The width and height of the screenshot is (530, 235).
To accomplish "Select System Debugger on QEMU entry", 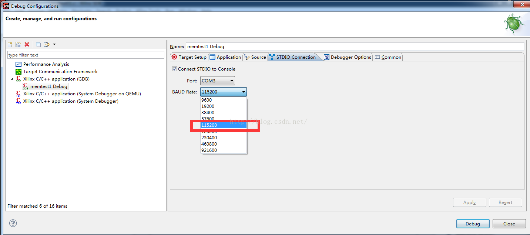I will click(82, 94).
